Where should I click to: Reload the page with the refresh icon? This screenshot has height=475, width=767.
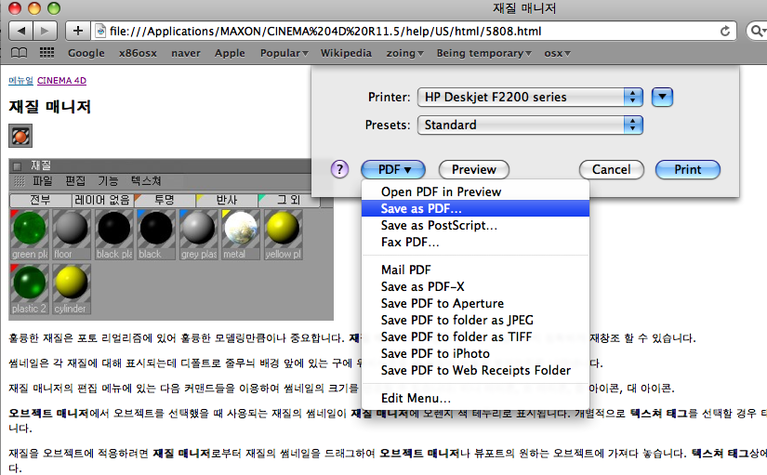click(725, 31)
